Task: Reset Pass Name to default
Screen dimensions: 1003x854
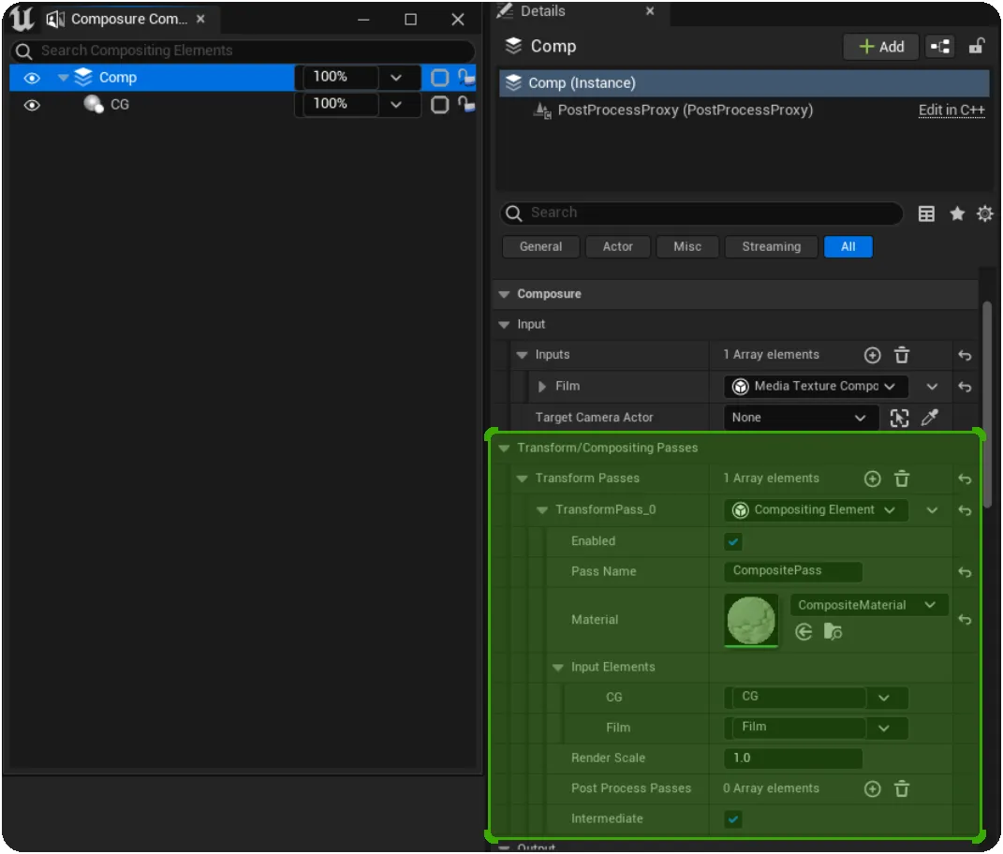Action: tap(965, 572)
